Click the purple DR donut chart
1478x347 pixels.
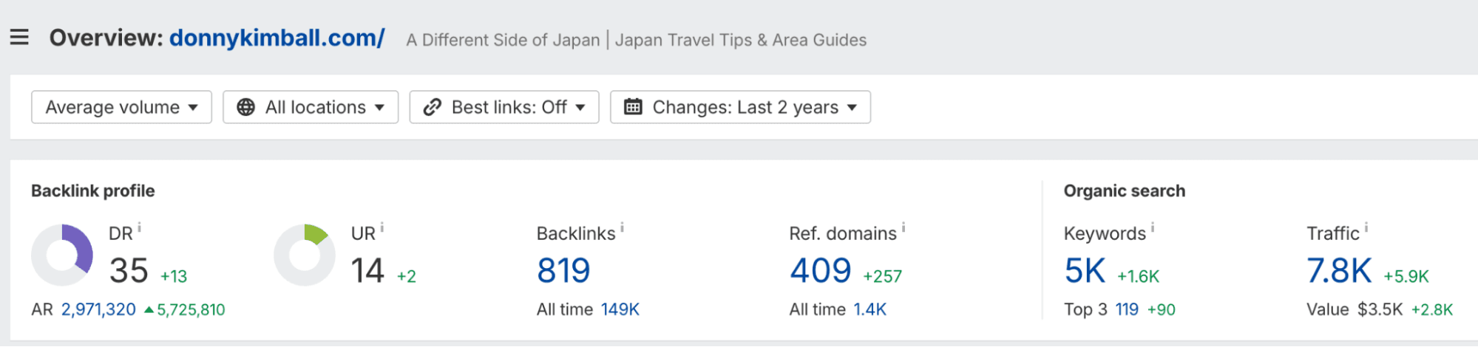click(x=62, y=255)
